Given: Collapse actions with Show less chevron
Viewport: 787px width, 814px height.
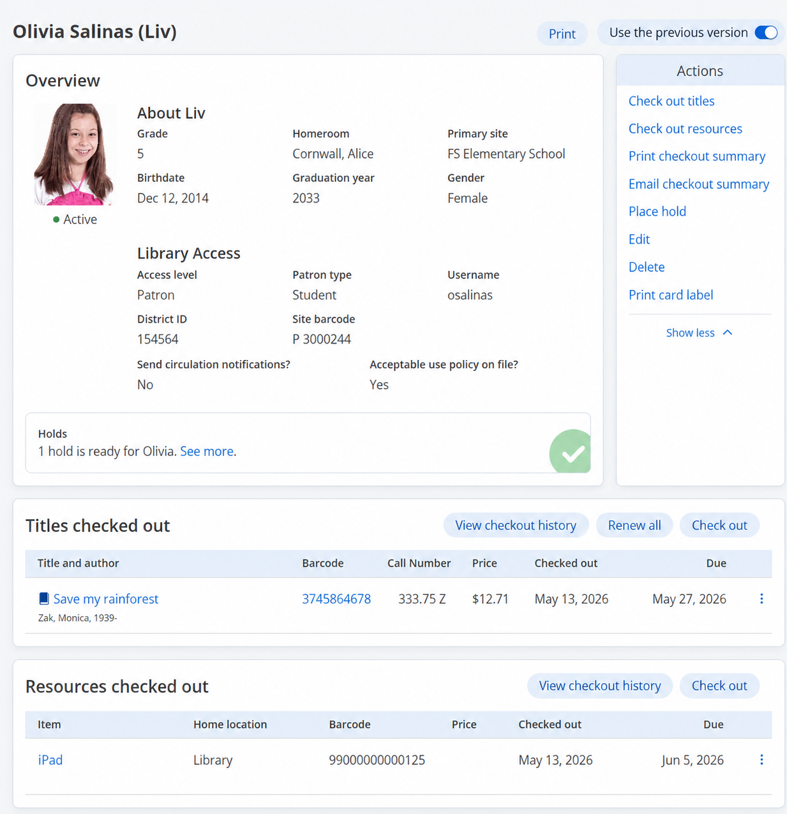Looking at the screenshot, I should tap(728, 333).
